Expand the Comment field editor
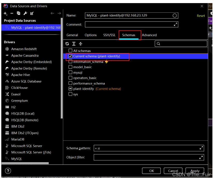The width and height of the screenshot is (215, 179). pyautogui.click(x=175, y=25)
